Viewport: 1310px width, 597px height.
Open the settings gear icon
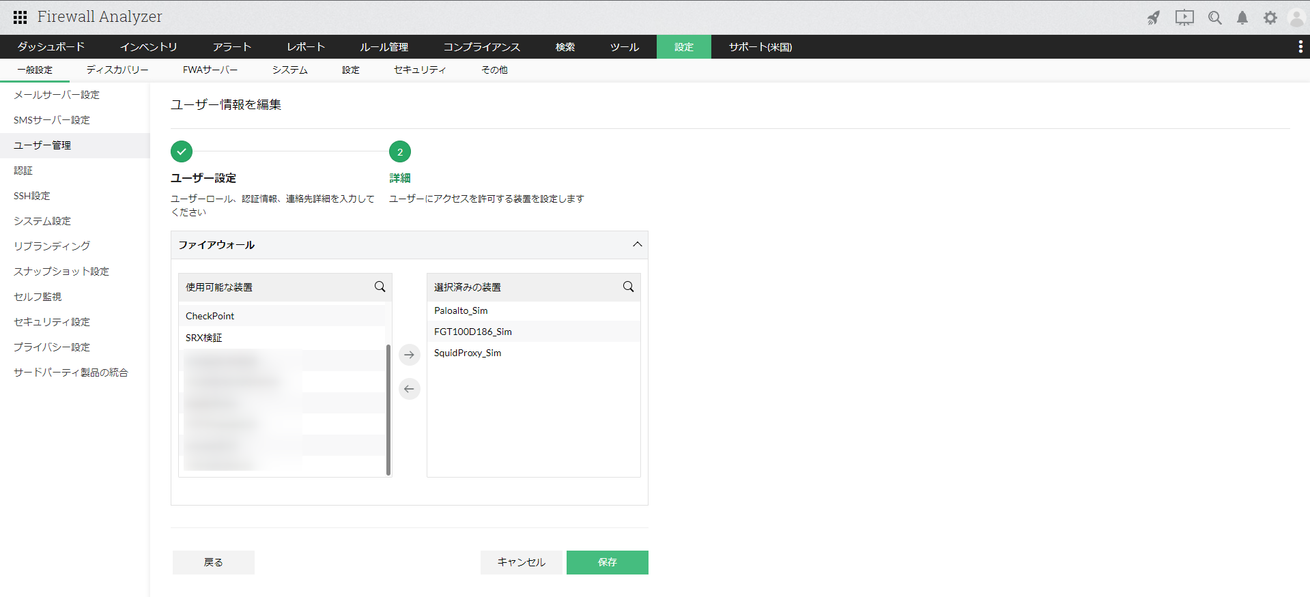[x=1270, y=18]
